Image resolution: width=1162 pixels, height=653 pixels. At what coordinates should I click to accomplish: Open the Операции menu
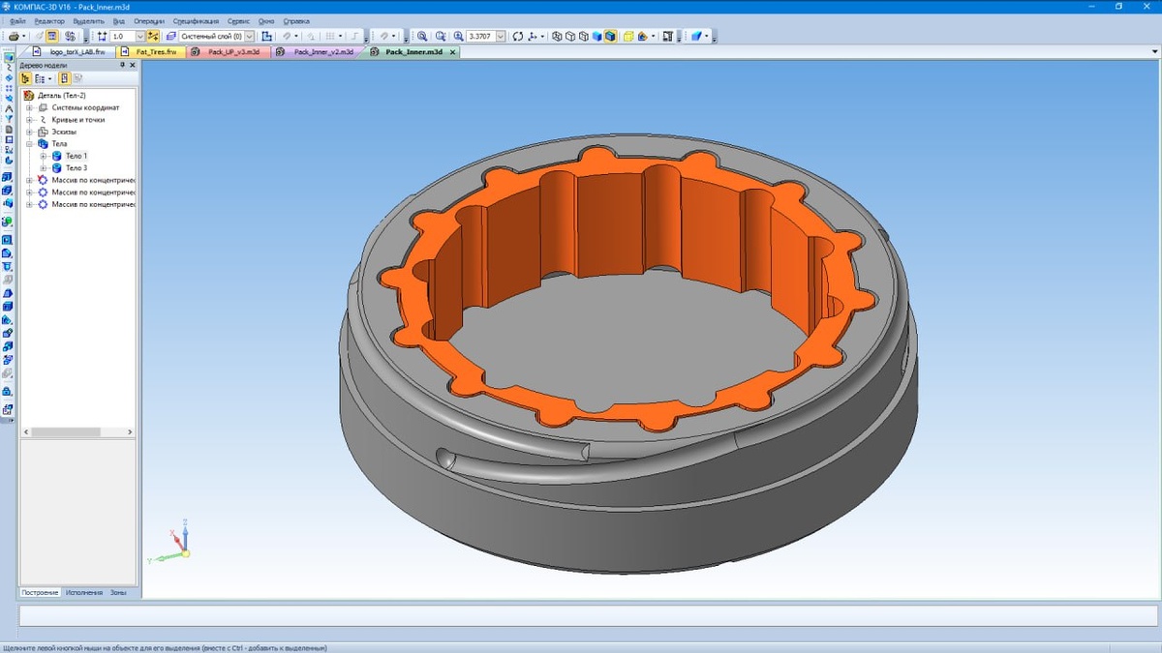pyautogui.click(x=149, y=20)
